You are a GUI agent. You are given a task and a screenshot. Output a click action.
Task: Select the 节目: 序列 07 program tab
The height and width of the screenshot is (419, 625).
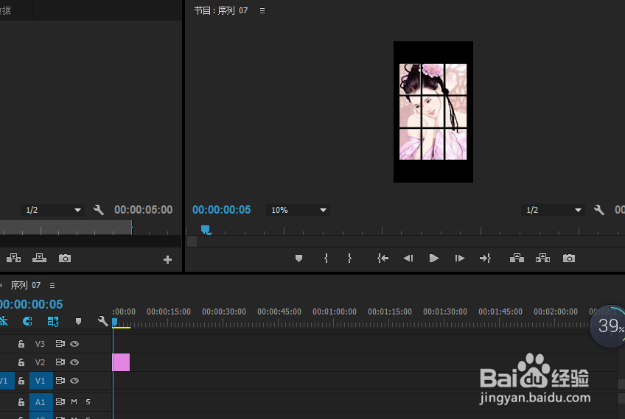tap(221, 11)
